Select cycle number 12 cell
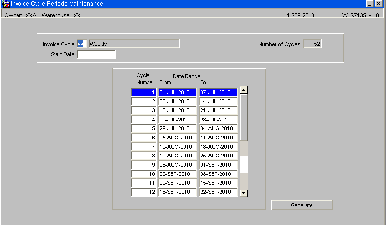386x225 pixels. click(144, 192)
